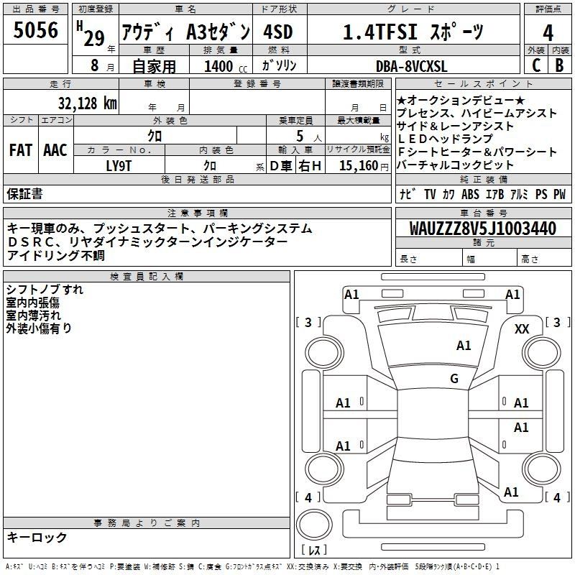Screen dimensions: 575x575
Task: Click the G windshield mark on the diagram
Action: [454, 379]
